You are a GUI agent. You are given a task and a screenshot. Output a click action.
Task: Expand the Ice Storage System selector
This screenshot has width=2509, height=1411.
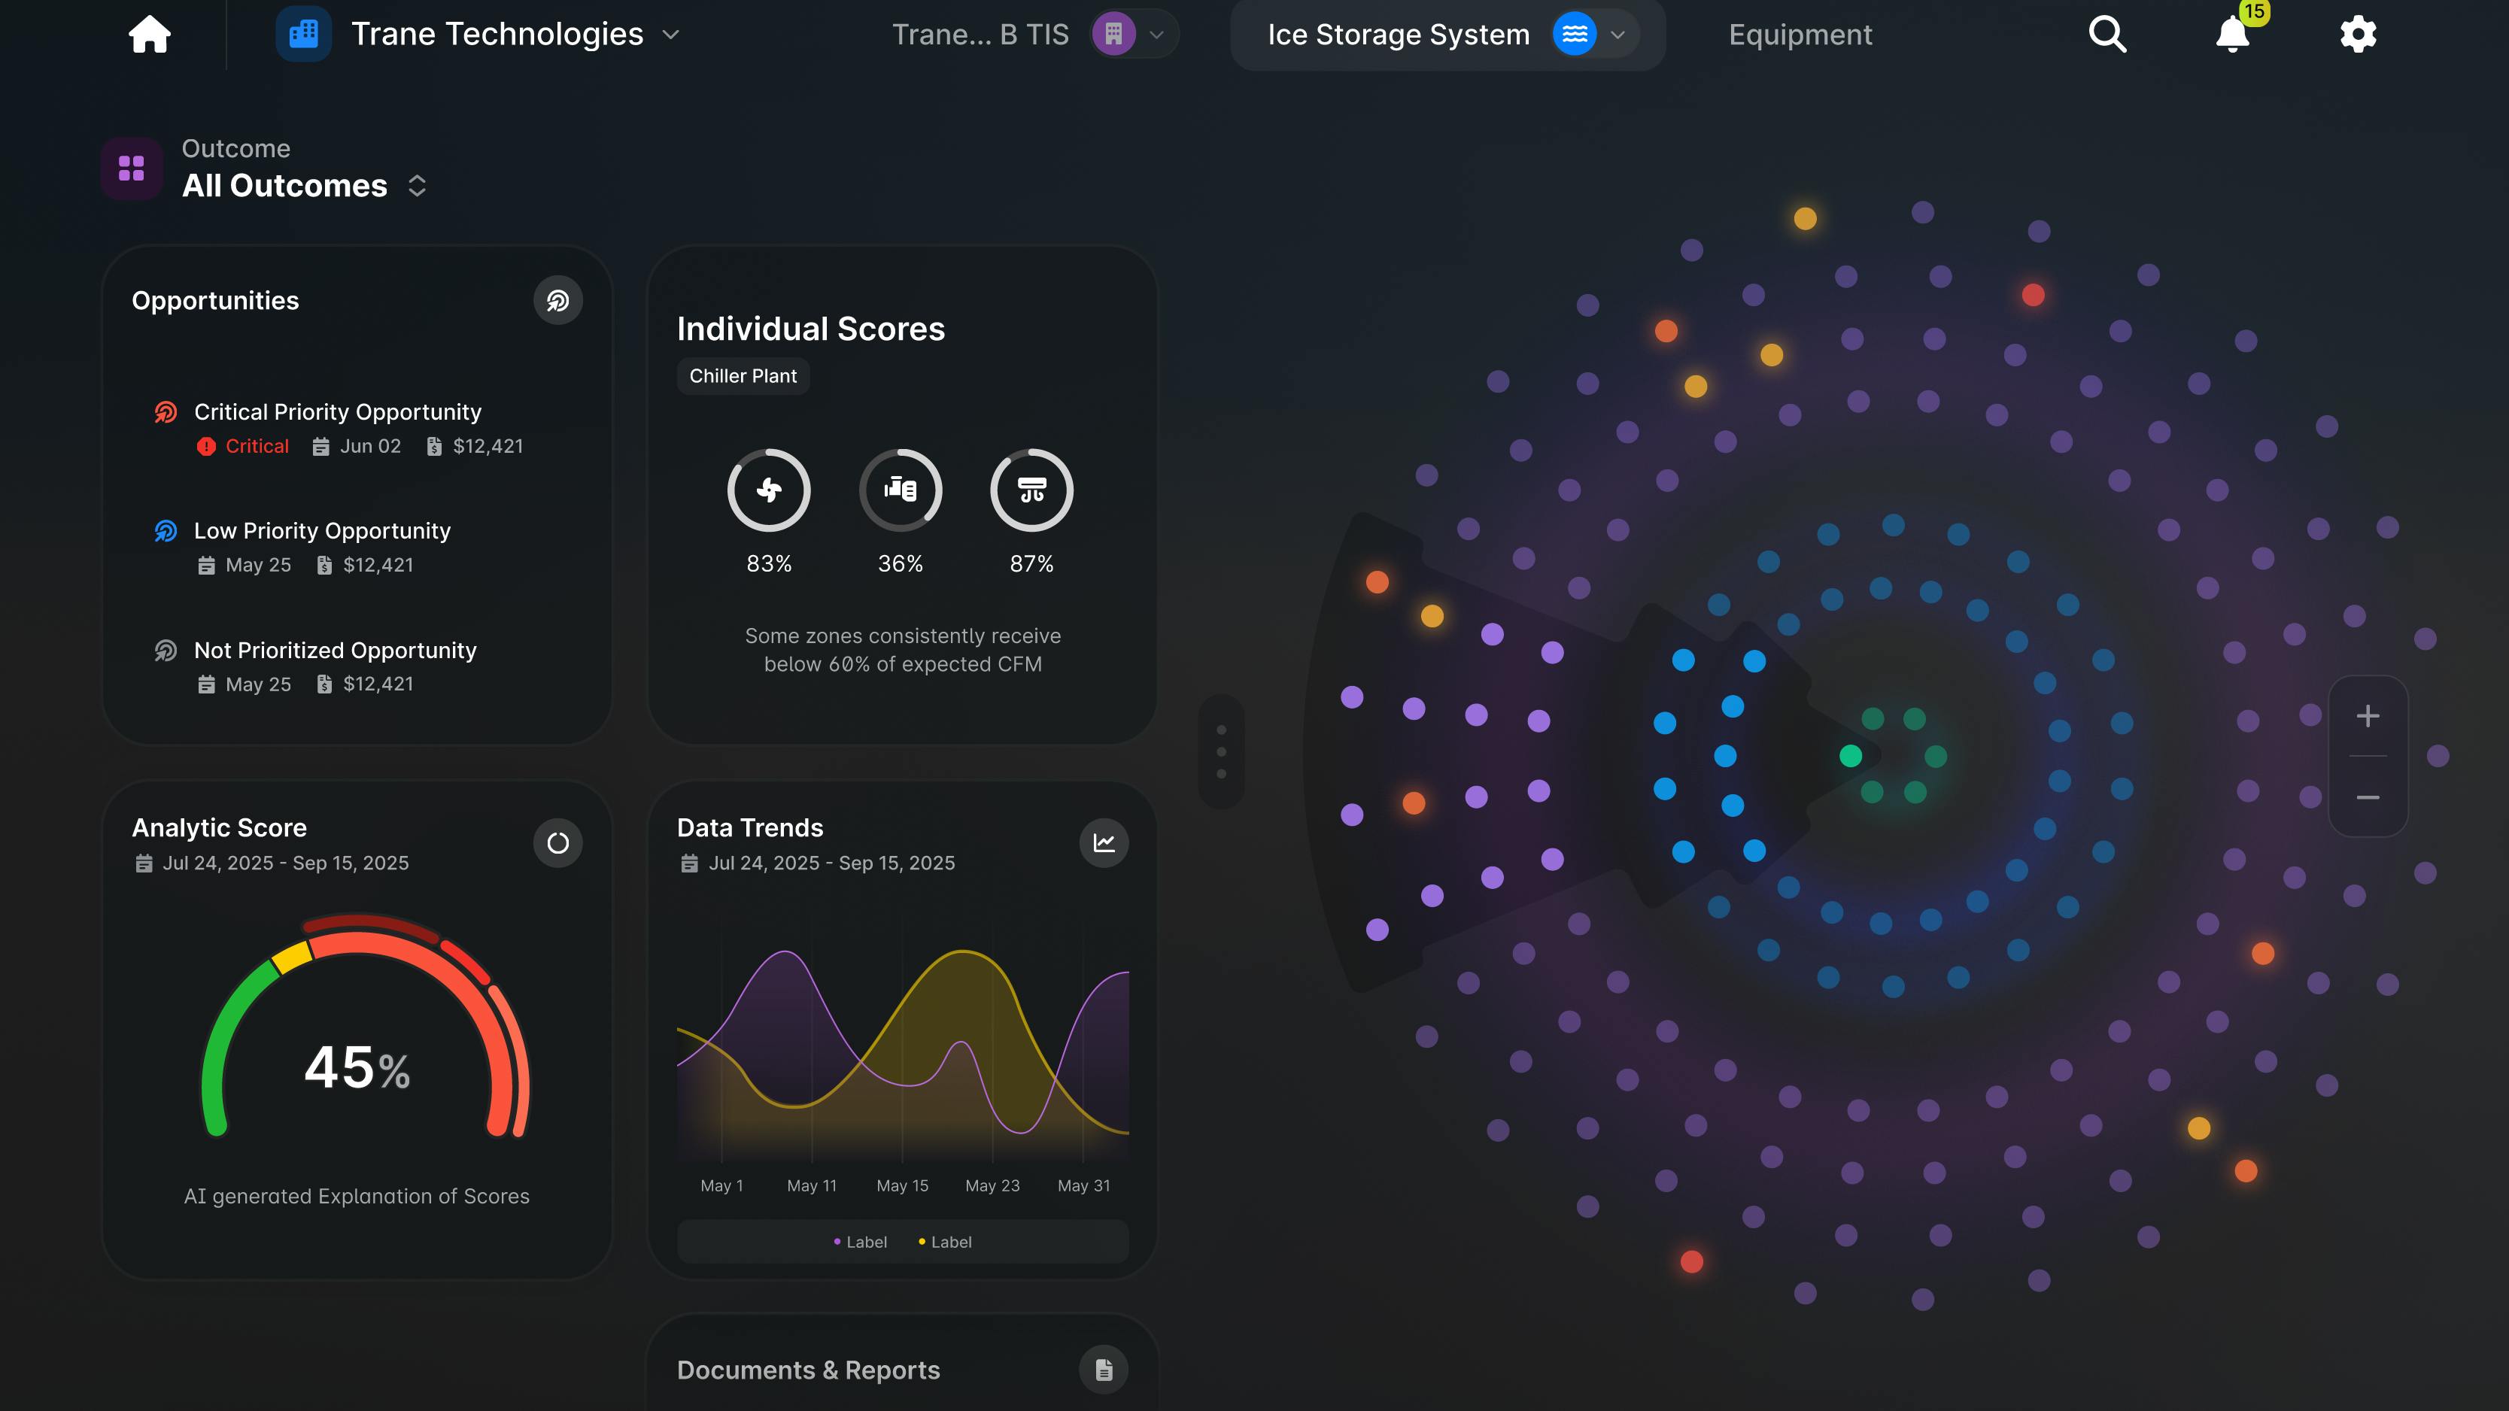(x=1617, y=35)
